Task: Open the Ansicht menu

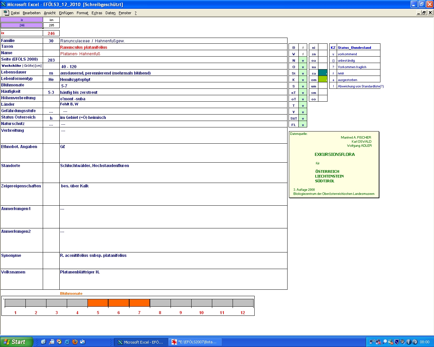Action: [50, 13]
